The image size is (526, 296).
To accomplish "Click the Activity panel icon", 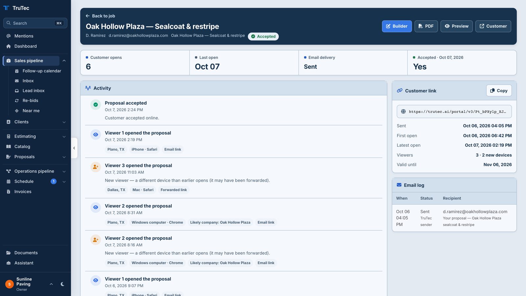I will click(88, 88).
